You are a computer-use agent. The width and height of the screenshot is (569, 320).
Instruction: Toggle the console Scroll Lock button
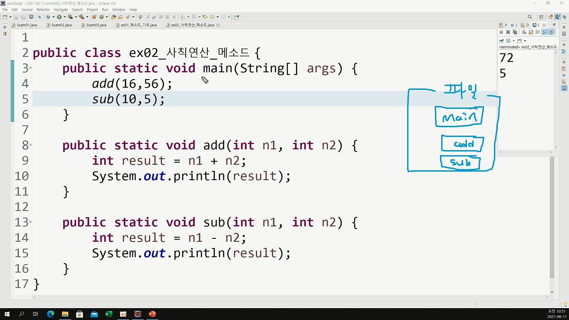531,32
